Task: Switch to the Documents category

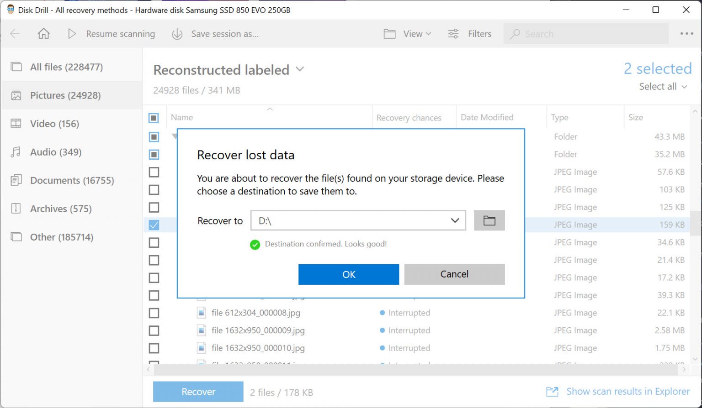Action: 72,180
